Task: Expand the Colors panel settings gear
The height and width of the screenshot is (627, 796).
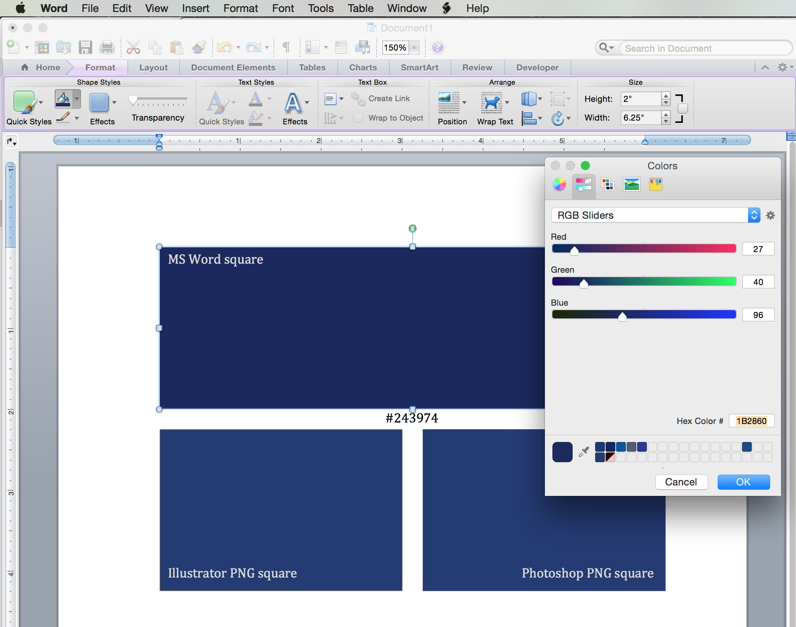Action: point(770,214)
